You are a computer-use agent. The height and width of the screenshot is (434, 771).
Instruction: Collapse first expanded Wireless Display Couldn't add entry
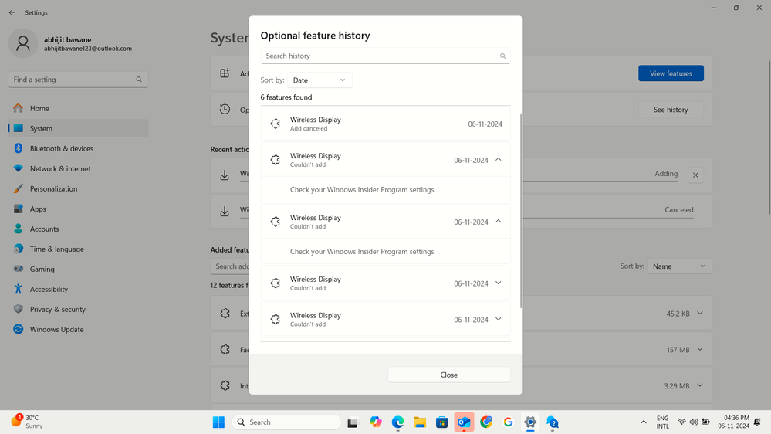tap(498, 159)
